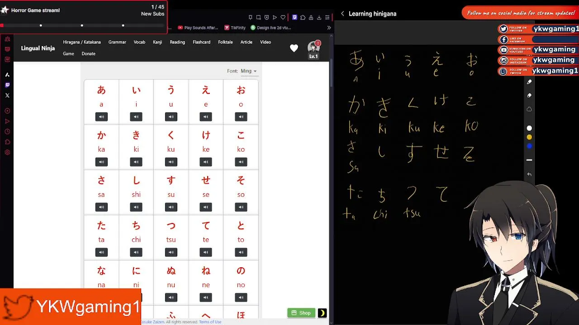
Task: Click the Learning hinigana note title
Action: pyautogui.click(x=372, y=14)
